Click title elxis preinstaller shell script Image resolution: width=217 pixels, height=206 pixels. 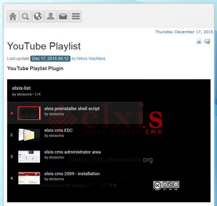[x=72, y=109]
